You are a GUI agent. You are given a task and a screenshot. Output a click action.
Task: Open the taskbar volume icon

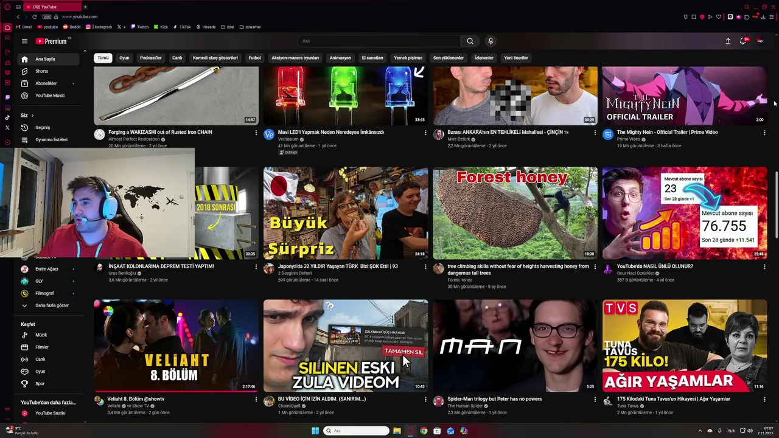(x=749, y=431)
